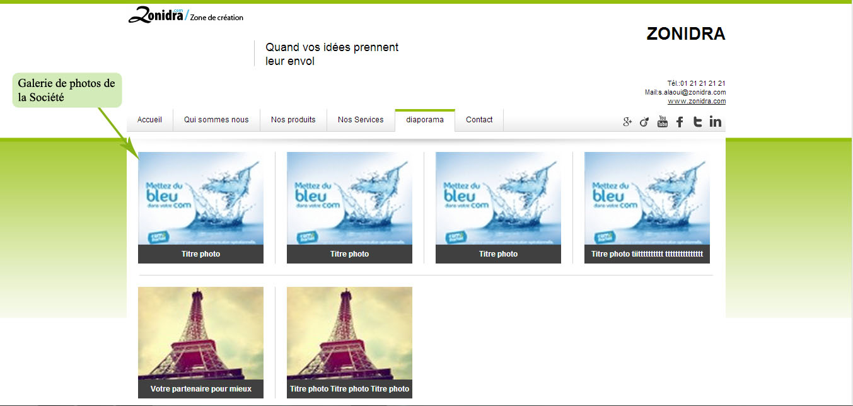Open the LinkedIn profile icon
853x406 pixels.
(715, 122)
